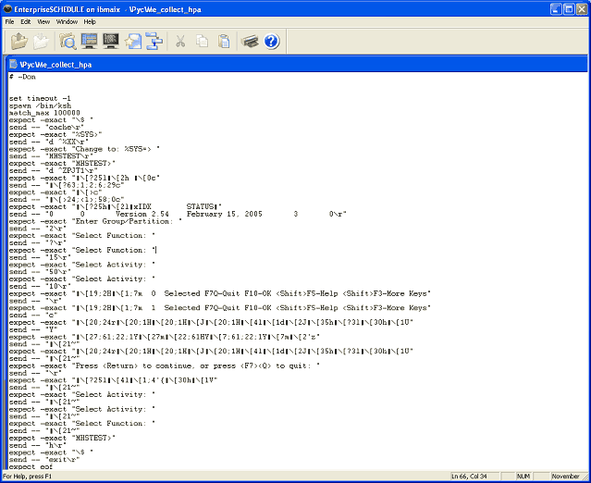Screen dimensions: 591x483
Task: Open the File menu
Action: 10,21
